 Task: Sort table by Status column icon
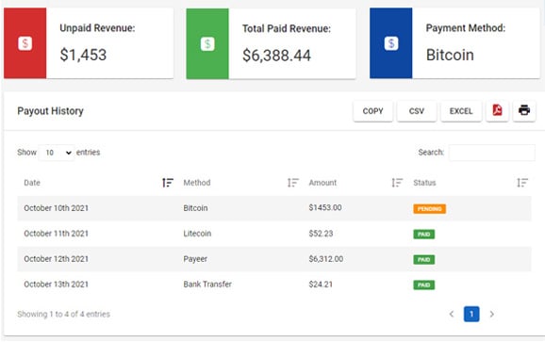522,182
